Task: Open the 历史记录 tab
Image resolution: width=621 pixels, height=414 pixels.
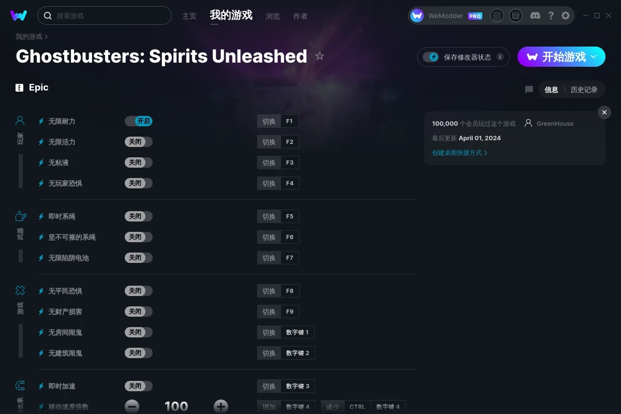Action: 584,90
